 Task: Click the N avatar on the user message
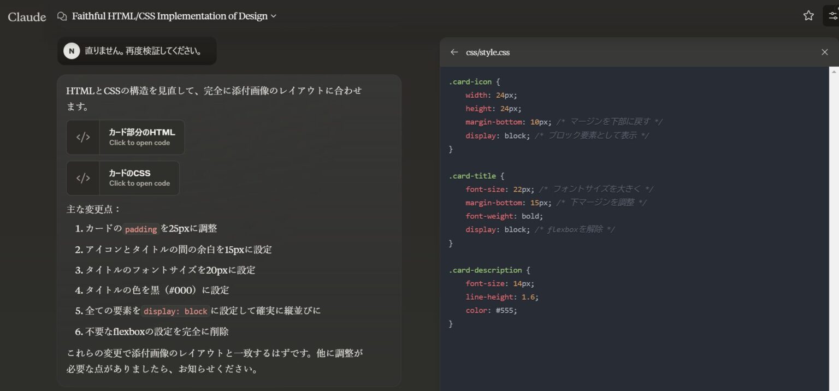pos(72,50)
